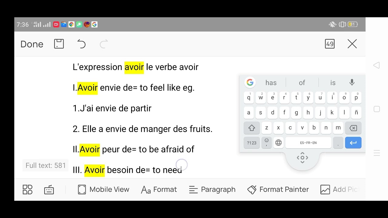Open the Format menu
The image size is (388, 218).
(x=159, y=190)
